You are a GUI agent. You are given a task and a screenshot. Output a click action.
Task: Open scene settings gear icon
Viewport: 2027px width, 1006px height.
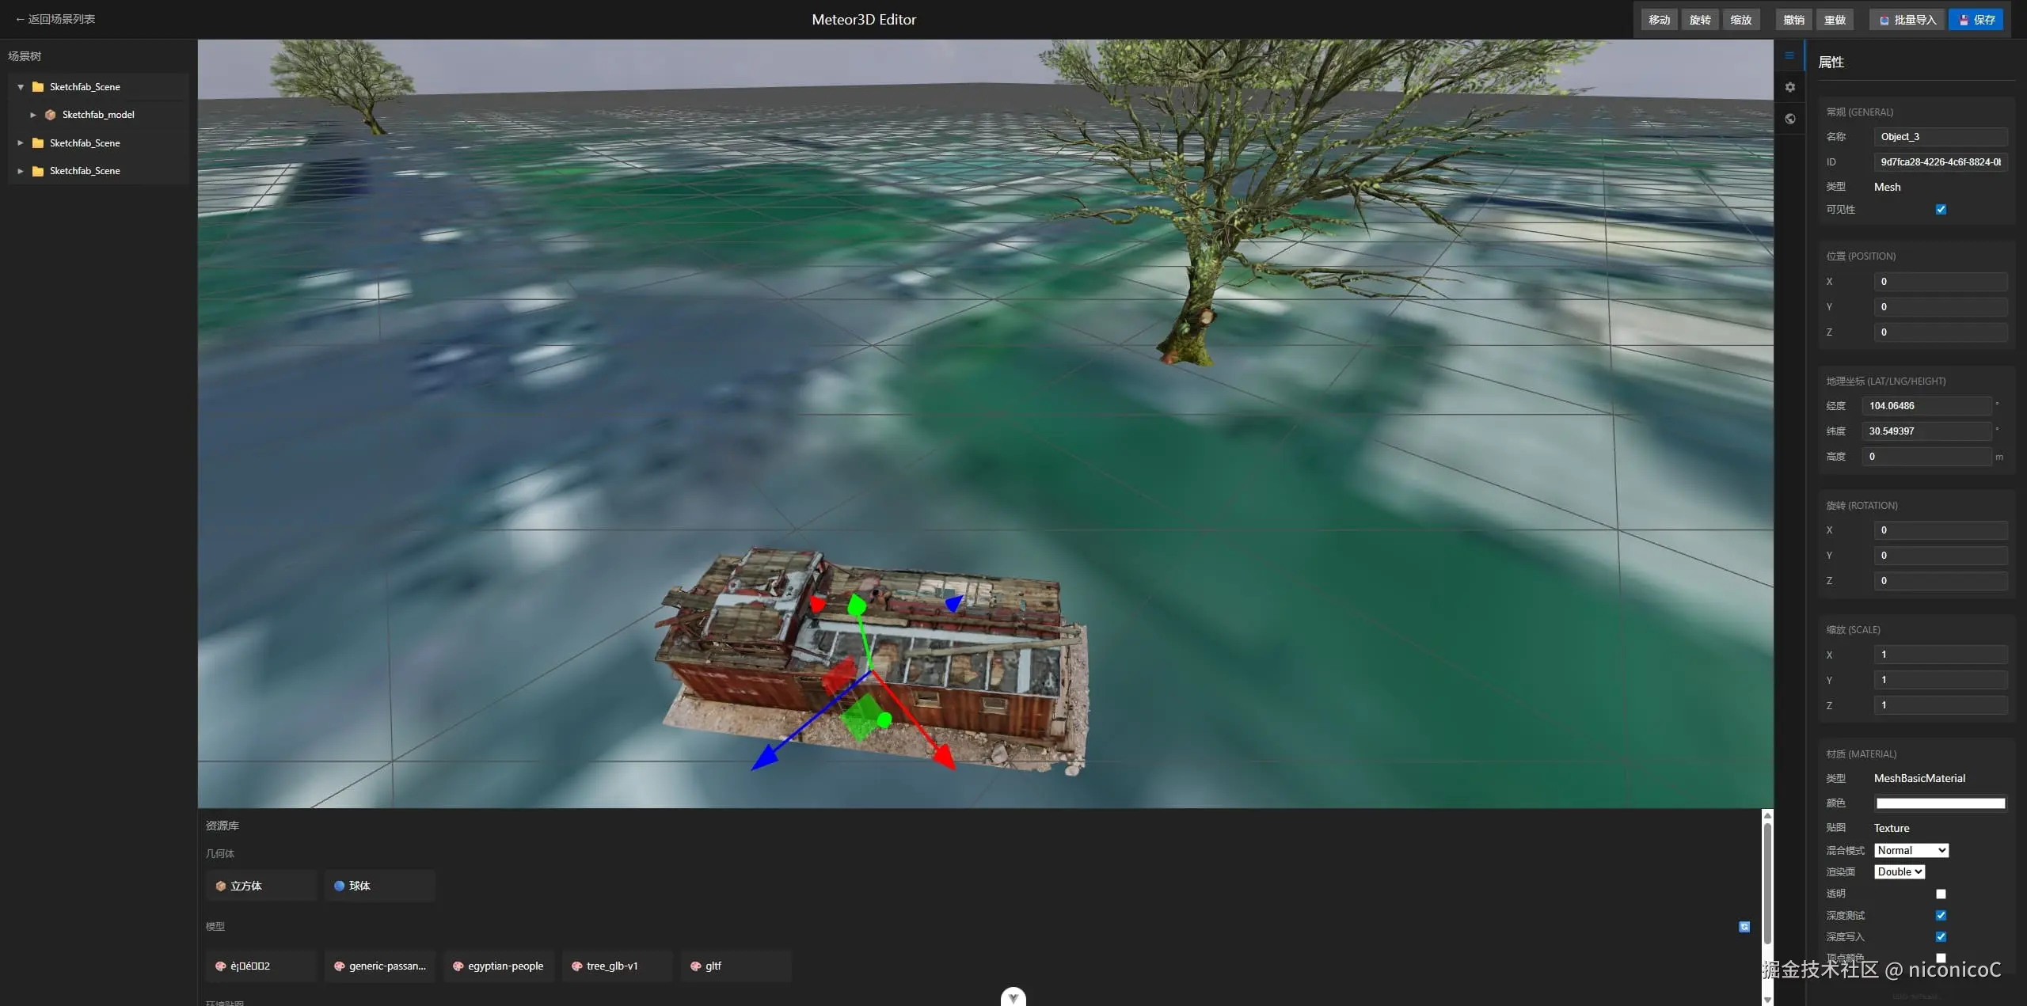1789,87
